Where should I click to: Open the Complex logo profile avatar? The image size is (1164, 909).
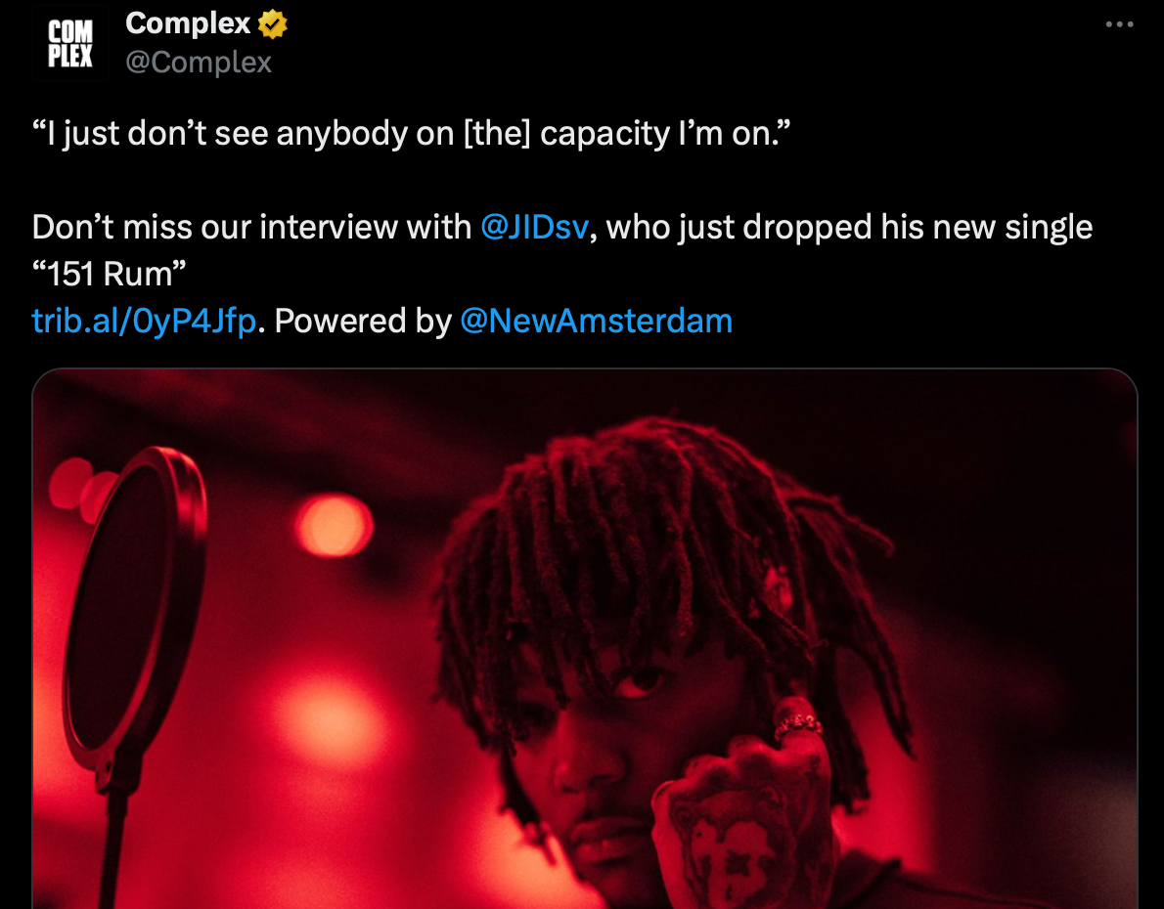tap(70, 43)
